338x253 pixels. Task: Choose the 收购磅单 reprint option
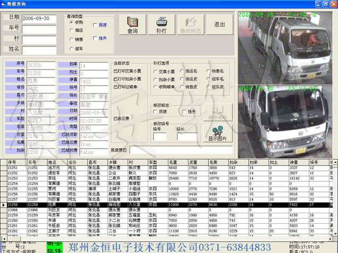[x=156, y=86]
